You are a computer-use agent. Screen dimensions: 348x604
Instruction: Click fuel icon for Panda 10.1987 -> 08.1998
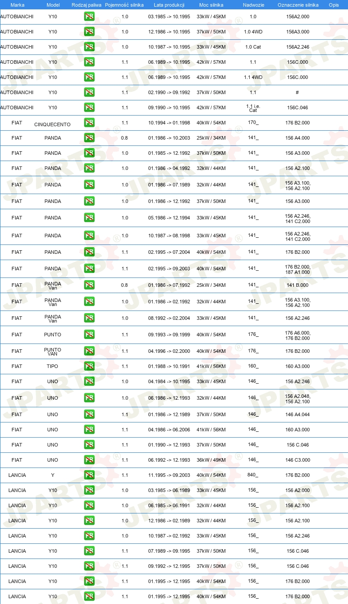pos(89,236)
